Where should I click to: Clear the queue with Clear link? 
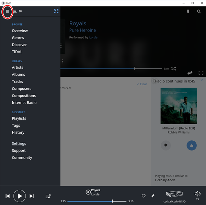click(x=142, y=84)
